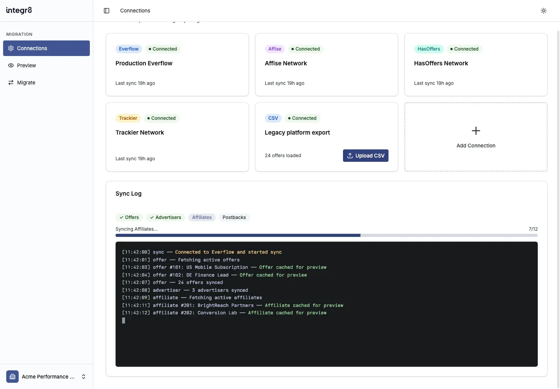Open the Preview sidebar item

46,65
